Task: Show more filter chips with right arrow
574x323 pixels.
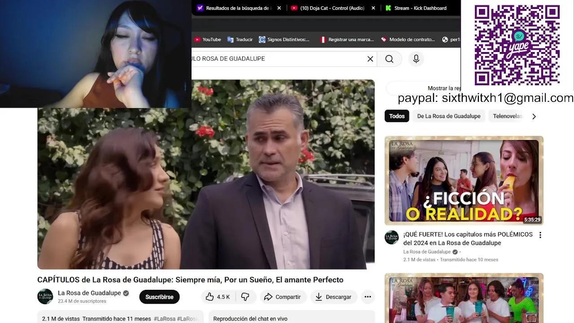Action: click(x=534, y=116)
